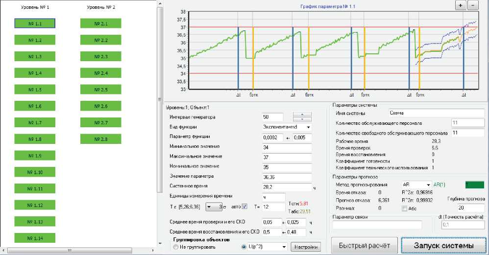Click the Настройки button
This screenshot has height=255, width=489.
click(x=306, y=247)
